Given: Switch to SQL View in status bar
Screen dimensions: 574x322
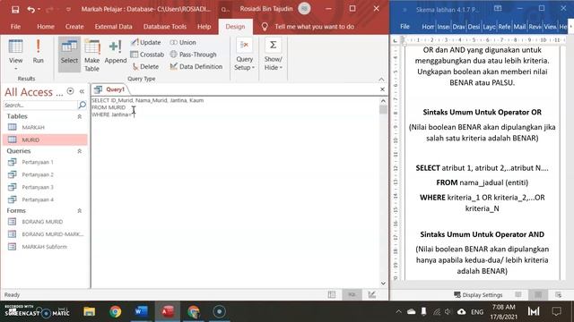Looking at the screenshot, I should [352, 294].
